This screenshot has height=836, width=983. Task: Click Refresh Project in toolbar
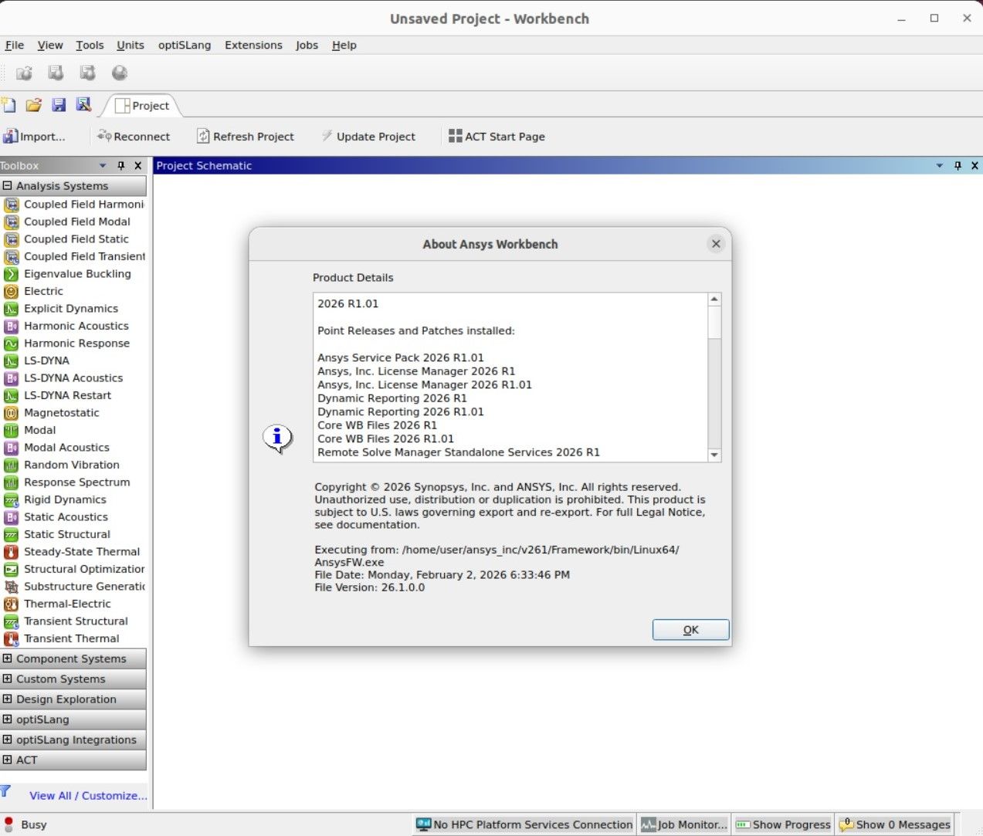coord(246,137)
